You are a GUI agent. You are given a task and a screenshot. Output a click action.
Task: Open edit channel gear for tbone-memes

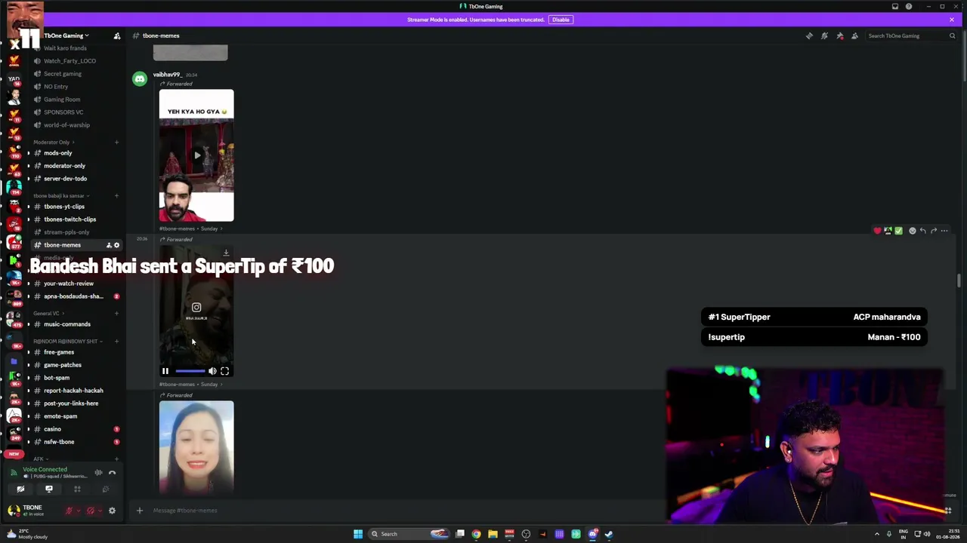(x=116, y=245)
